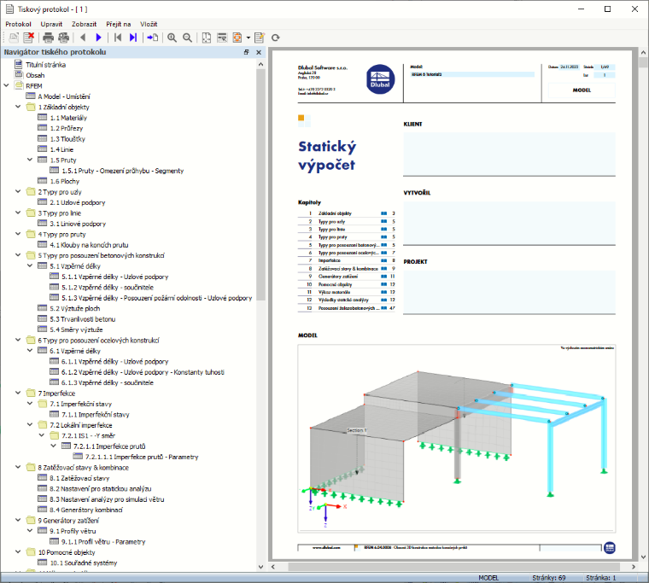Delete the protocol with red X icon

pyautogui.click(x=28, y=38)
